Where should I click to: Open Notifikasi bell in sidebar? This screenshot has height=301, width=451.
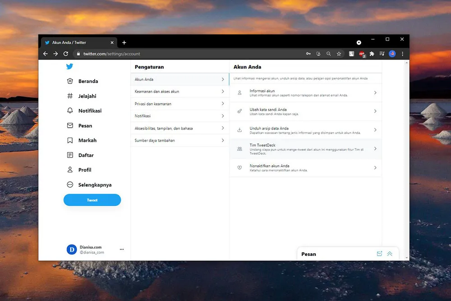(70, 111)
